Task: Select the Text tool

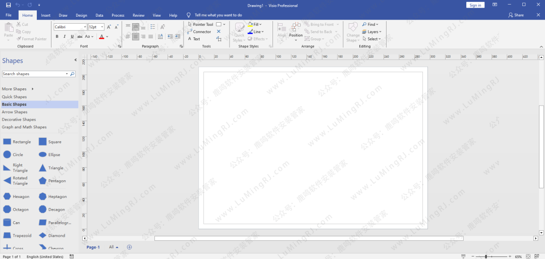Action: click(x=193, y=39)
